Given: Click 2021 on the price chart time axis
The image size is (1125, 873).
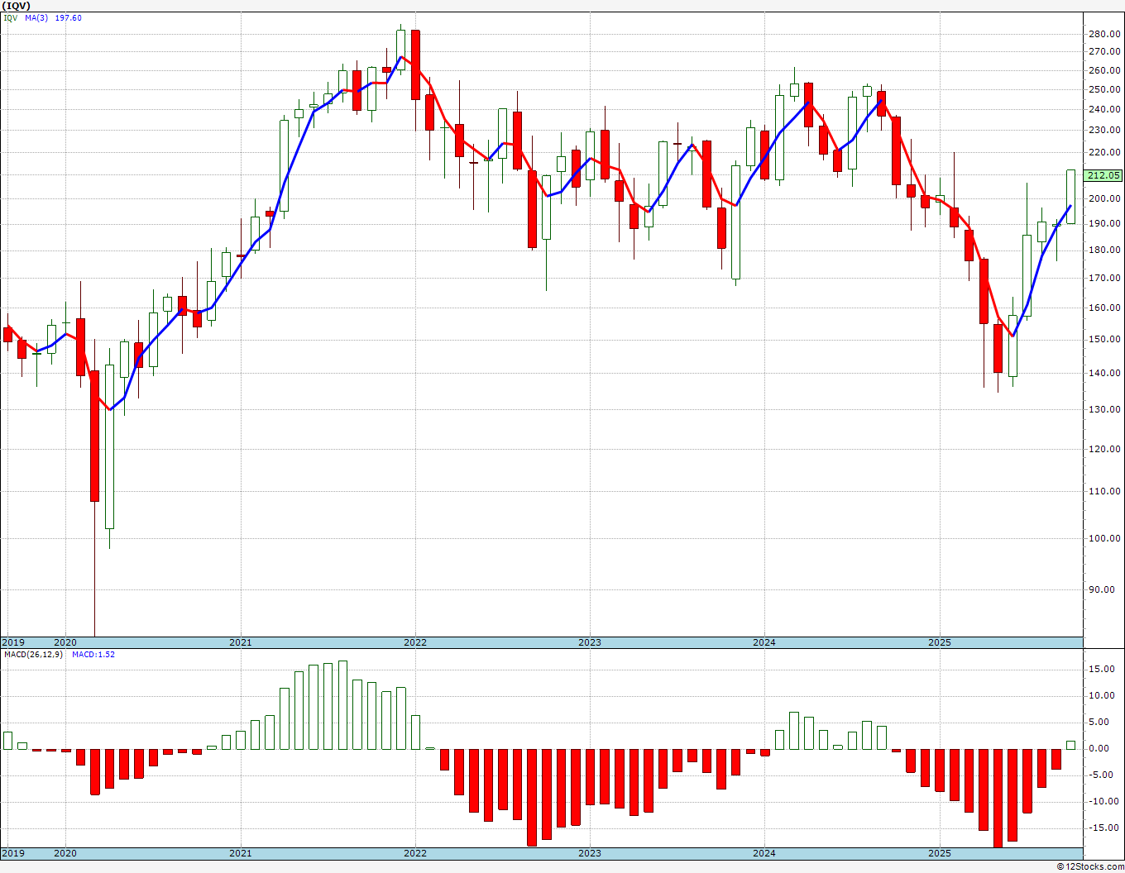Looking at the screenshot, I should click(240, 642).
